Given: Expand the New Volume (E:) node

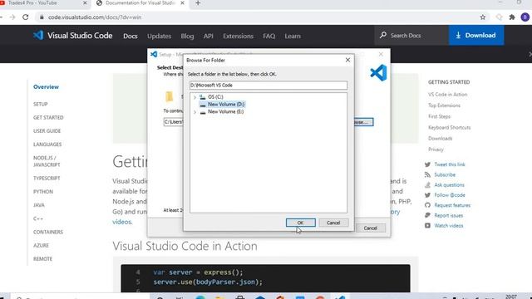Looking at the screenshot, I should click(195, 112).
